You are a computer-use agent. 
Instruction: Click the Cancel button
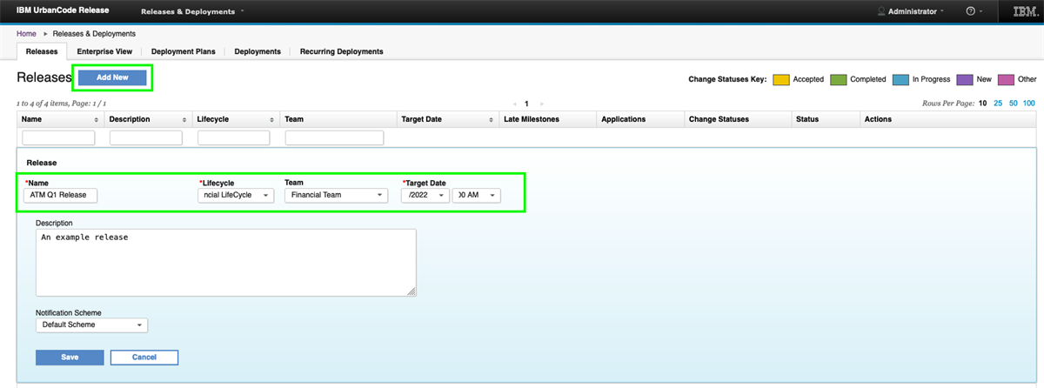point(144,358)
